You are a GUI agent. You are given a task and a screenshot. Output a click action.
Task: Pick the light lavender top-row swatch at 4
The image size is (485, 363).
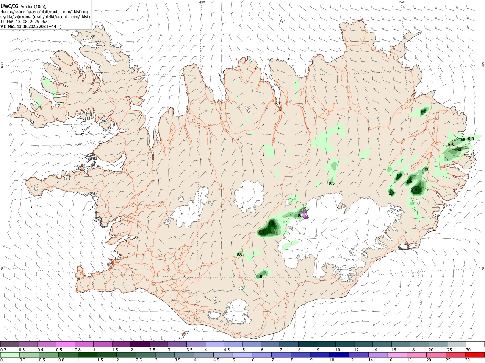click(x=214, y=344)
